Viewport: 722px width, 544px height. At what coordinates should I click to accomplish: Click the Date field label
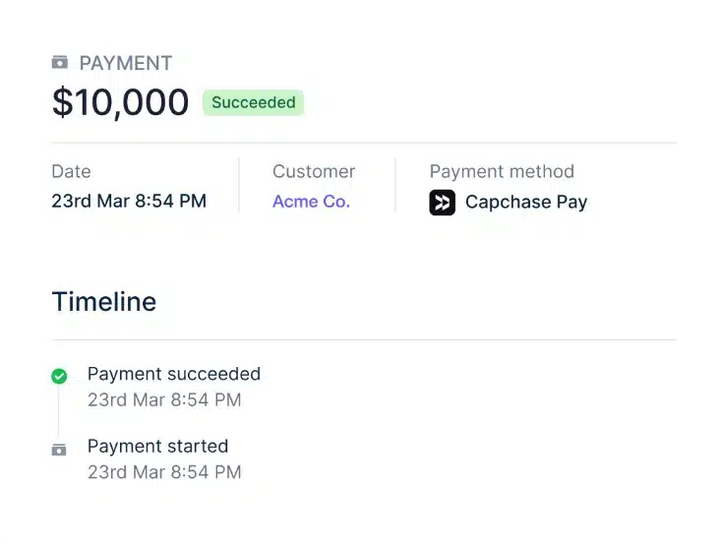click(71, 171)
